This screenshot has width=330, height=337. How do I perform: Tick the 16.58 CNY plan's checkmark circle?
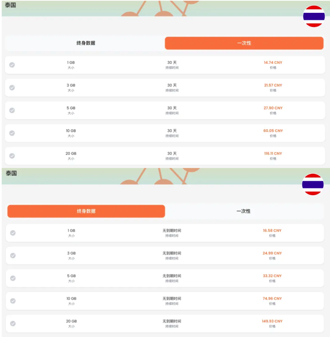13,233
